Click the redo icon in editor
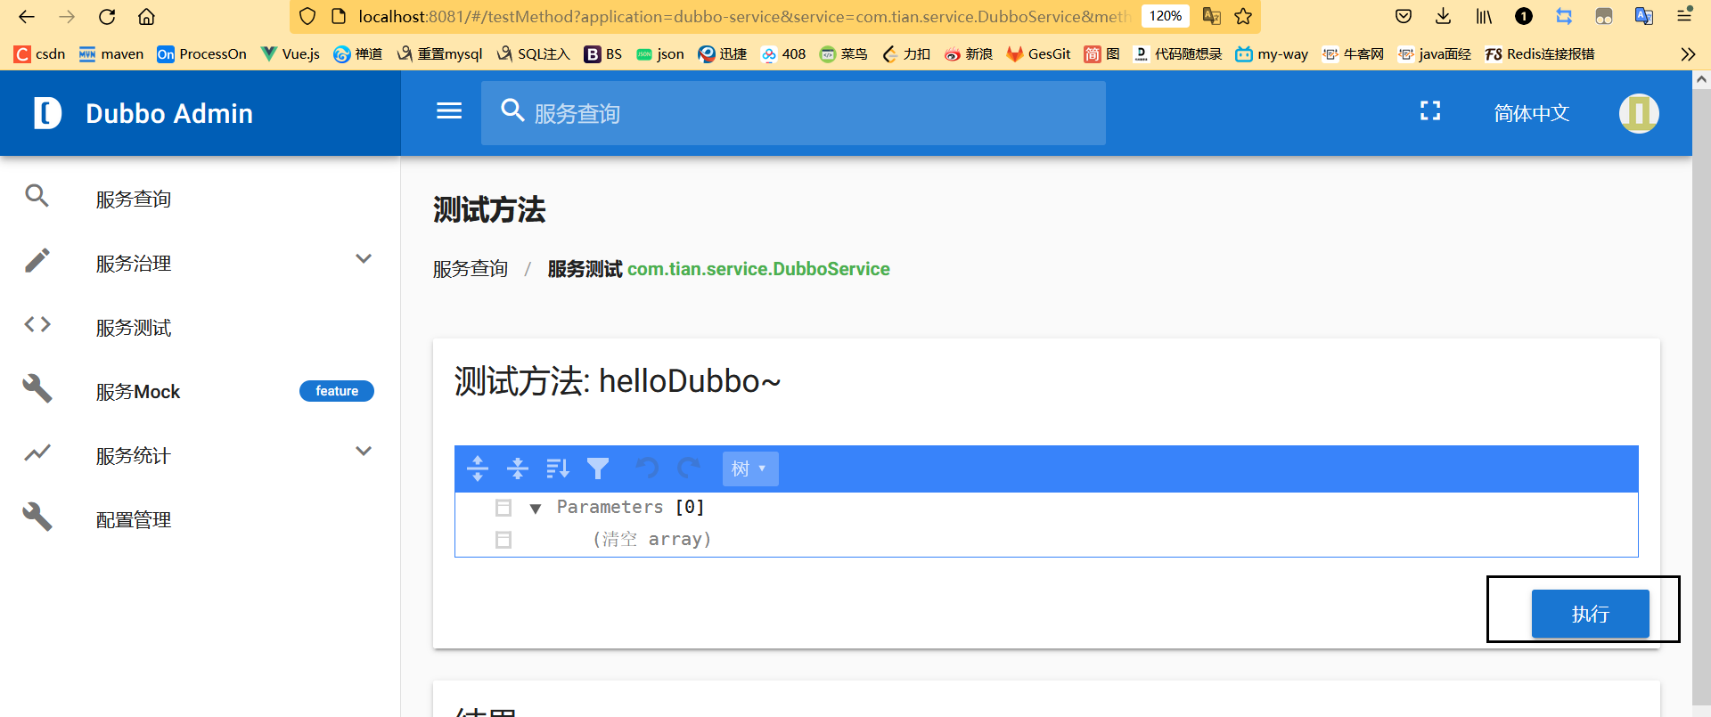The height and width of the screenshot is (717, 1711). coord(689,468)
